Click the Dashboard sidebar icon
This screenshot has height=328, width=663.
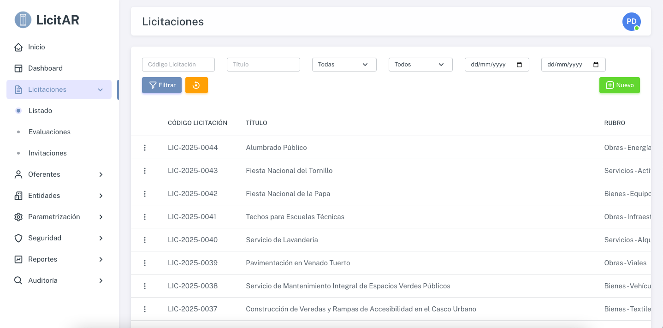click(x=18, y=68)
